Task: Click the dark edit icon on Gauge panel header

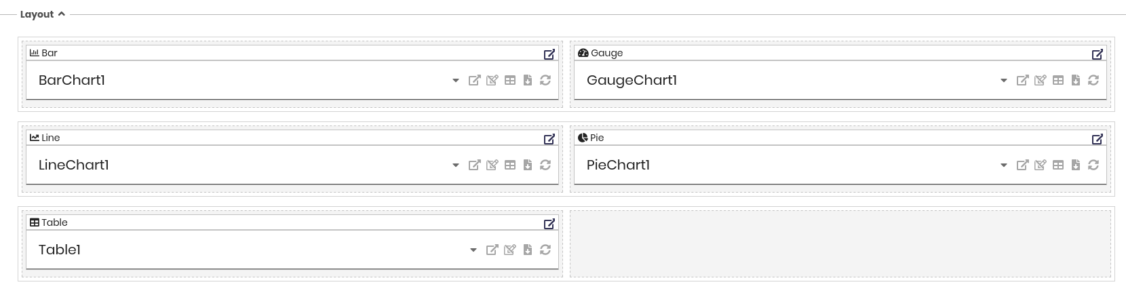Action: (1098, 54)
